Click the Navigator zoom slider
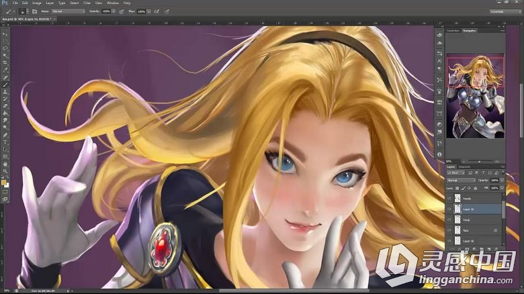Screen dimensions: 524x294 480,161
